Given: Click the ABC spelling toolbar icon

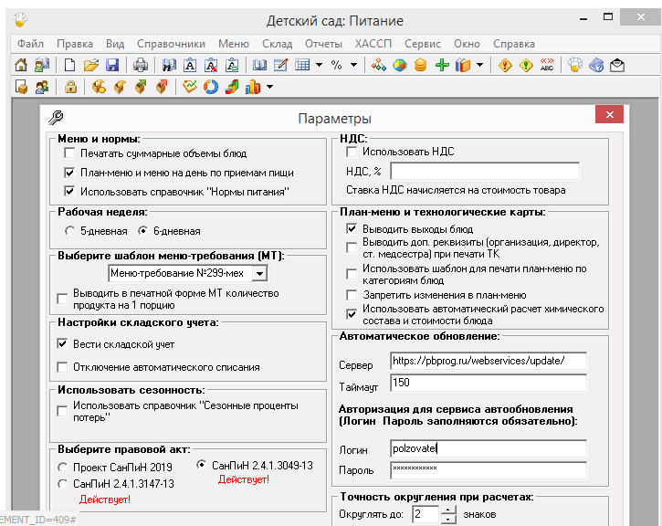Looking at the screenshot, I should pos(547,65).
